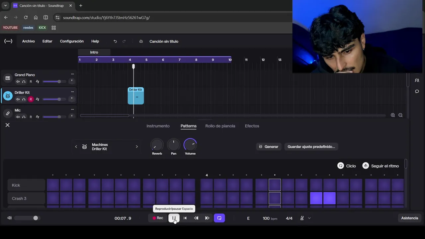The width and height of the screenshot is (425, 239).
Task: Open the collaborators panel icon
Action: tap(417, 80)
